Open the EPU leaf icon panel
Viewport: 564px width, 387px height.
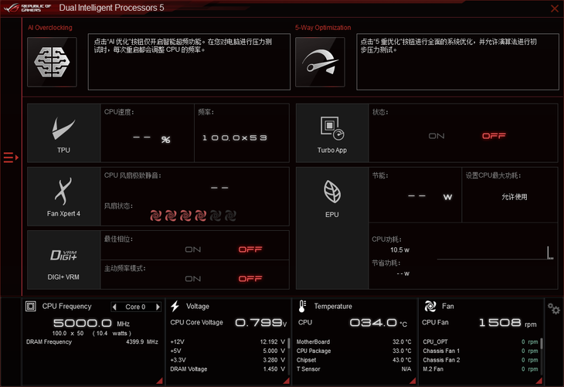(332, 196)
